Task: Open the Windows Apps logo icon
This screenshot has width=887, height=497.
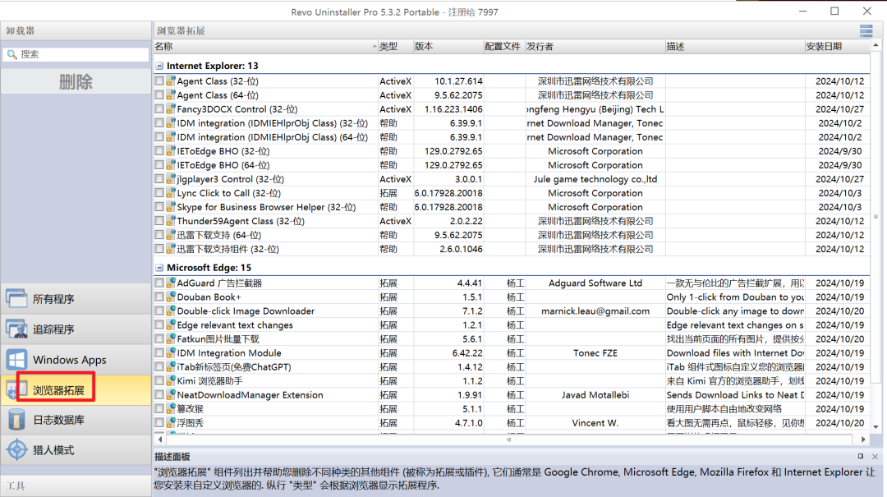Action: point(16,360)
